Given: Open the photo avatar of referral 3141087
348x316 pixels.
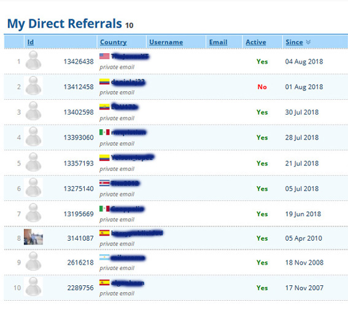Looking at the screenshot, I should click(x=33, y=237).
